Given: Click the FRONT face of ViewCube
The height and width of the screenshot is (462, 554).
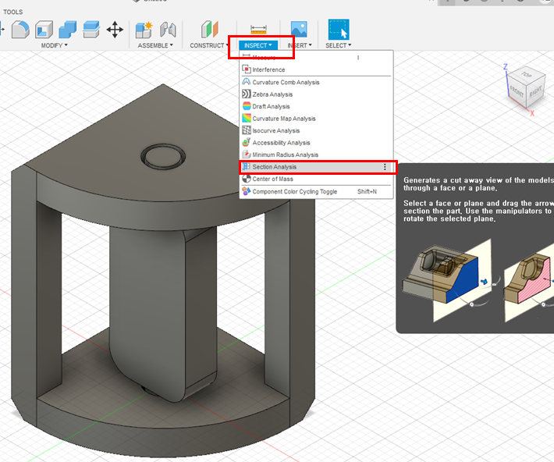Looking at the screenshot, I should tap(517, 92).
